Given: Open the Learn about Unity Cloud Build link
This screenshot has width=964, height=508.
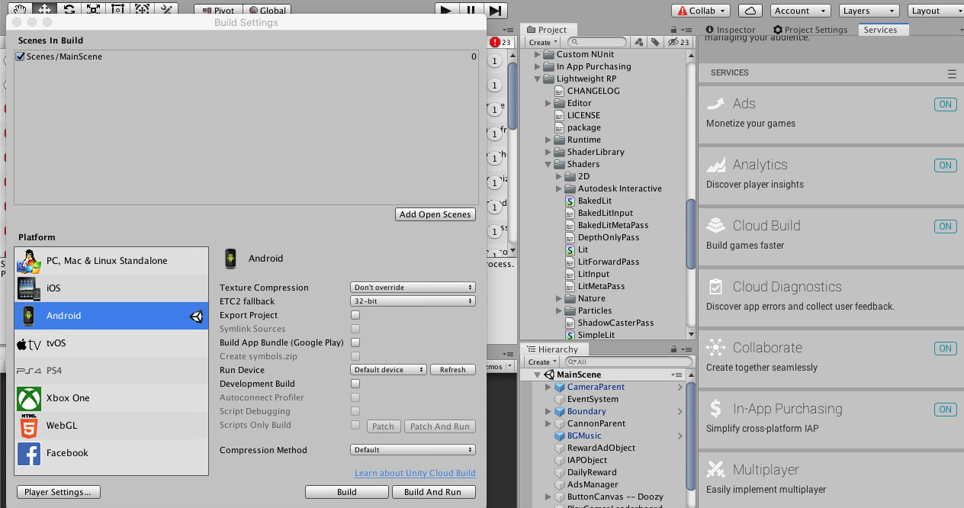Looking at the screenshot, I should 415,473.
